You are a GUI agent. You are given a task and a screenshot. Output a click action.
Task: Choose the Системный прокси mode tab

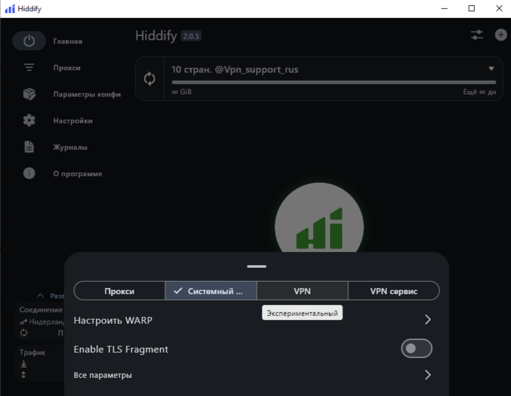[x=211, y=291]
